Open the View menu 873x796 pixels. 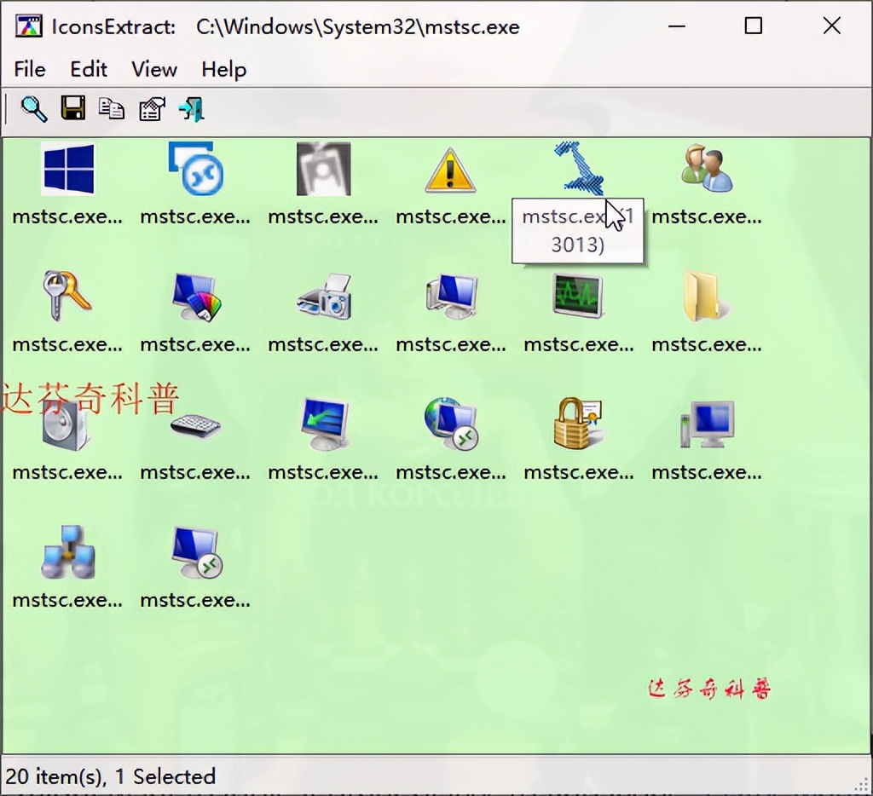tap(153, 70)
